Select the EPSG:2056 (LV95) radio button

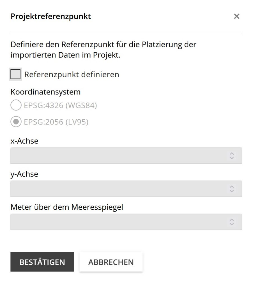pos(16,122)
